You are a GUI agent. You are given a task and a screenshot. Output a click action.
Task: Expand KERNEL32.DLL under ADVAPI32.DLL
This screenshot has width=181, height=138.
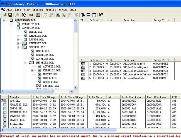(x=18, y=36)
